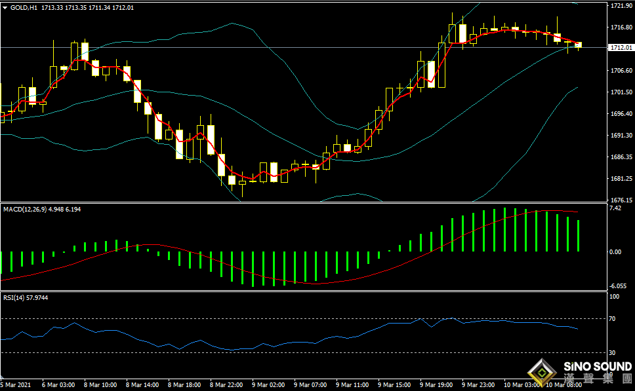The width and height of the screenshot is (635, 391).
Task: Click the 1676.25 price scale label
Action: coord(620,200)
